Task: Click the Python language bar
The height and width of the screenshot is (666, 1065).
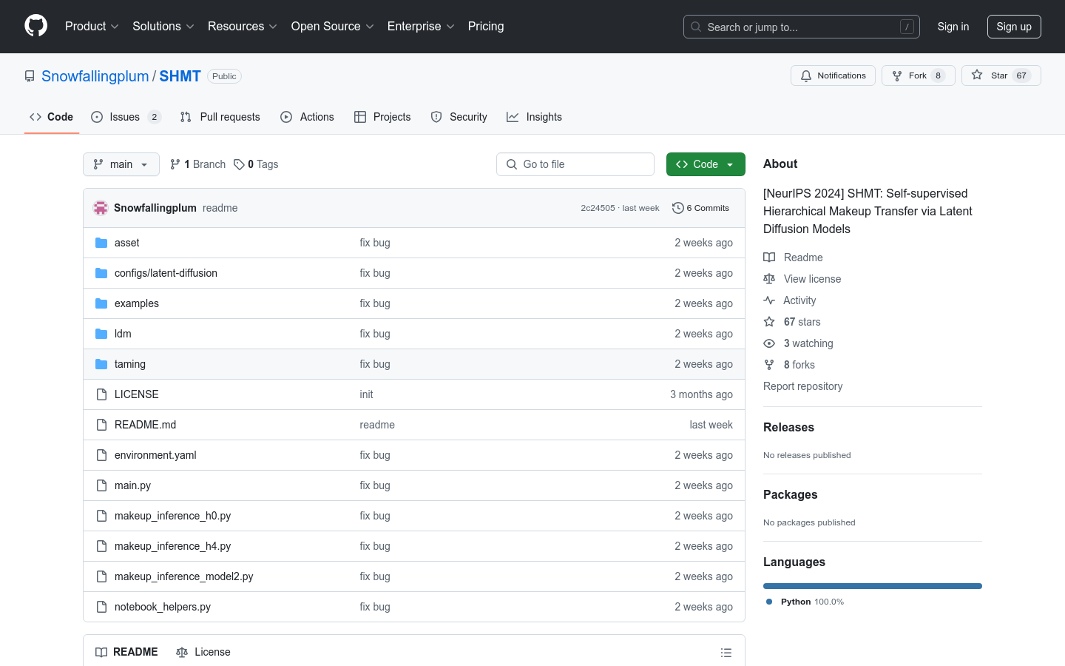Action: [x=873, y=586]
